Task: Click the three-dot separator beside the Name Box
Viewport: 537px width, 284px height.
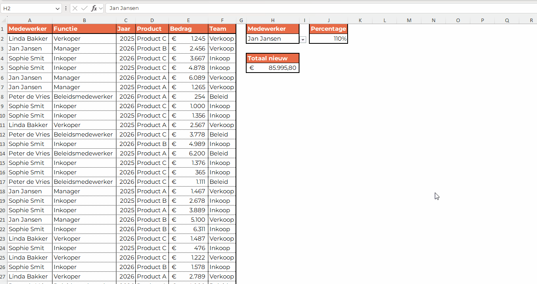Action: click(65, 8)
